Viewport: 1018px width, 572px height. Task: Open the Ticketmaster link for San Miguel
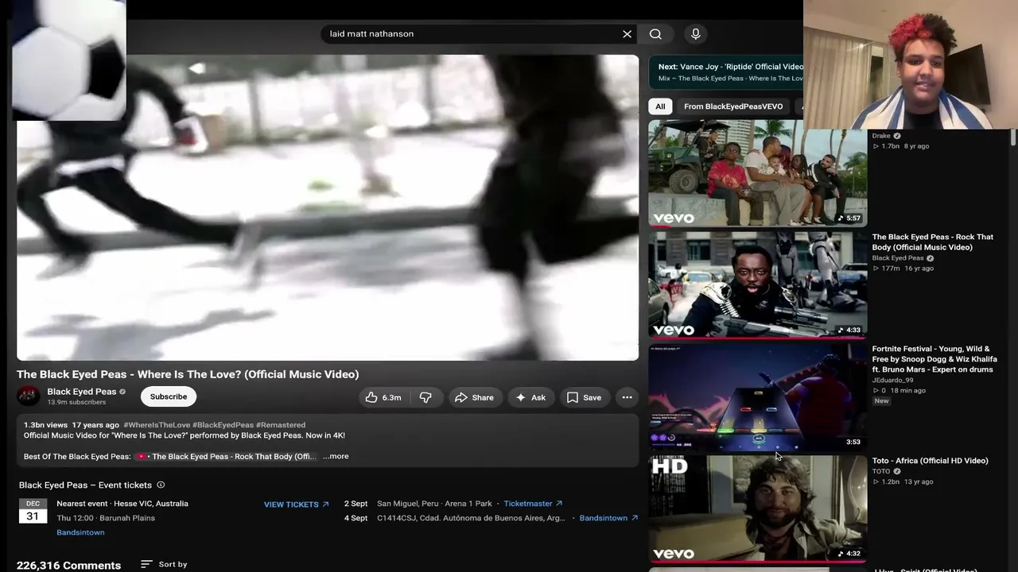533,504
